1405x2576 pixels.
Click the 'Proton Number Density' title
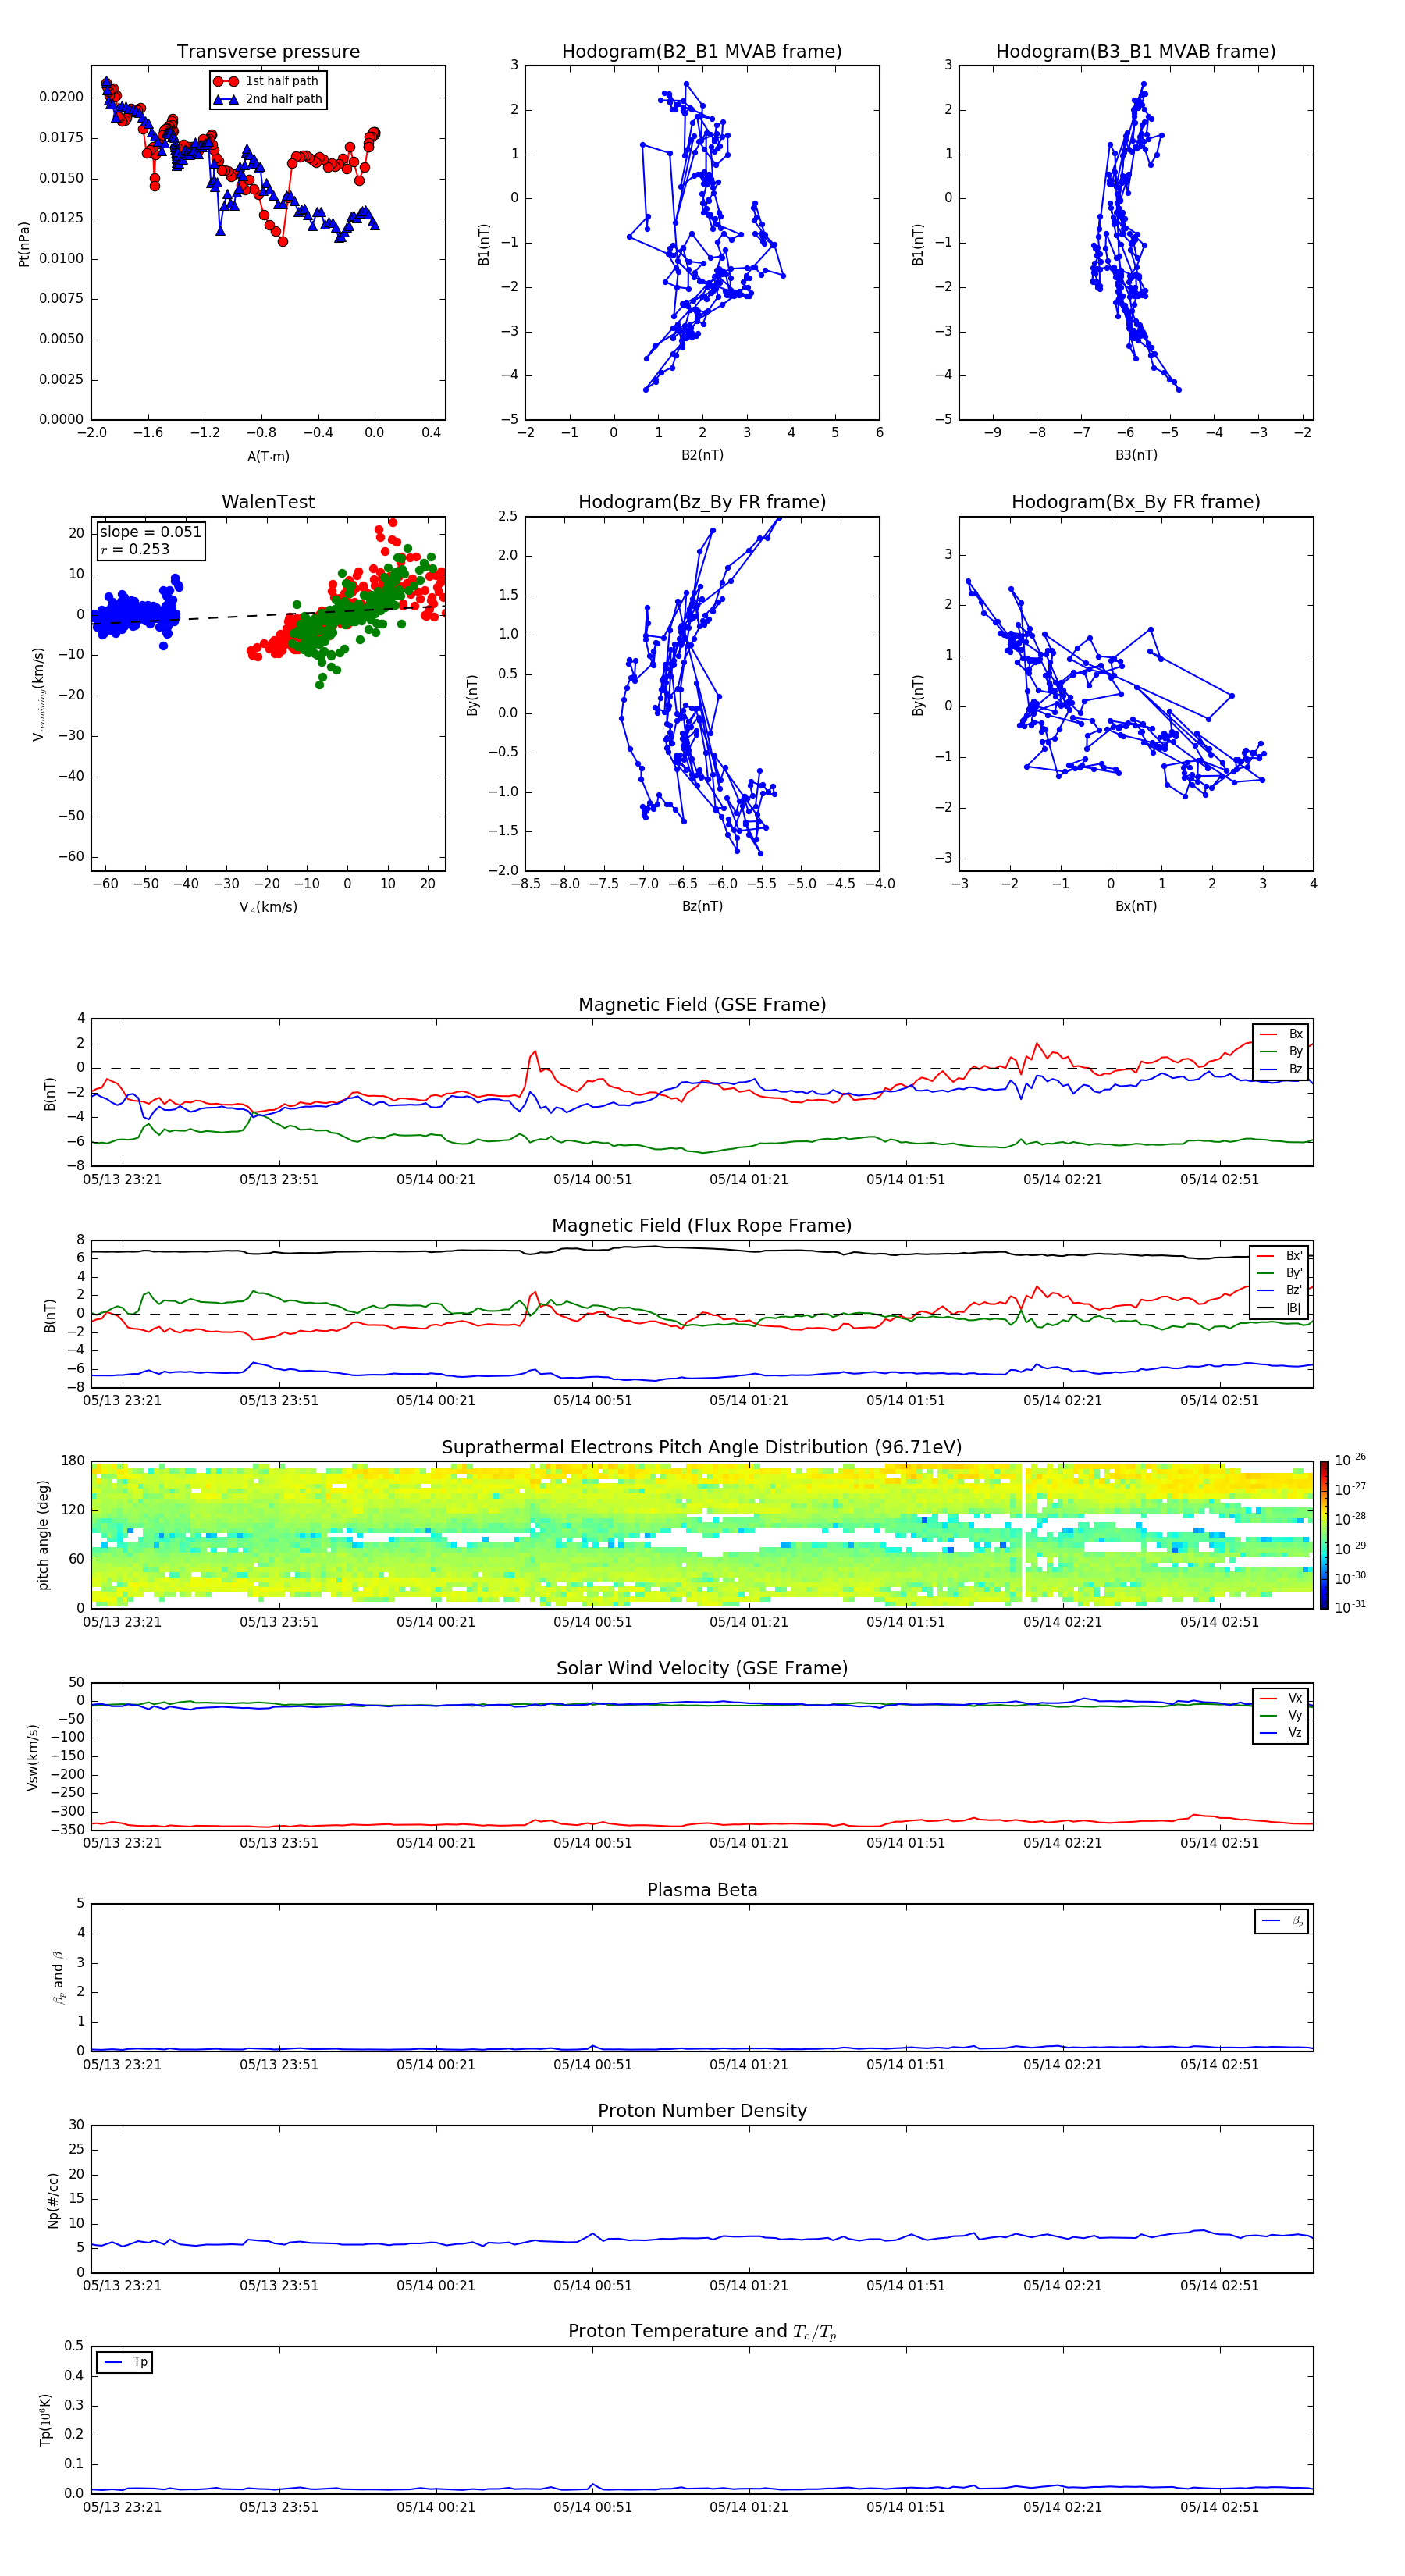tap(702, 2111)
